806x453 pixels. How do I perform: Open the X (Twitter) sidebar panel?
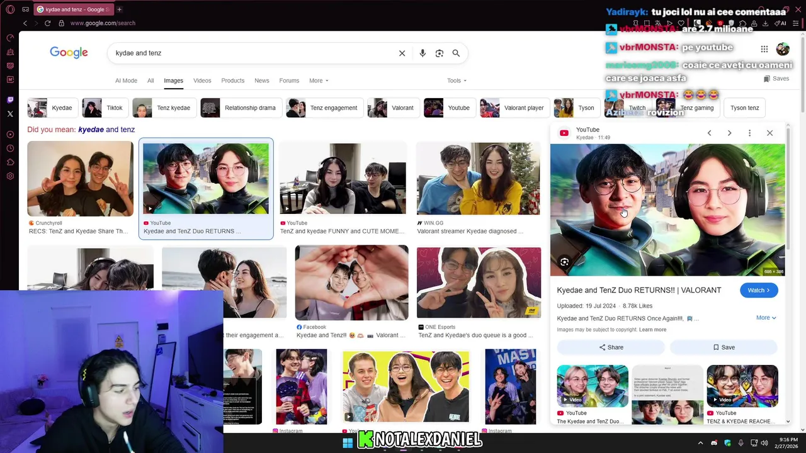(10, 114)
